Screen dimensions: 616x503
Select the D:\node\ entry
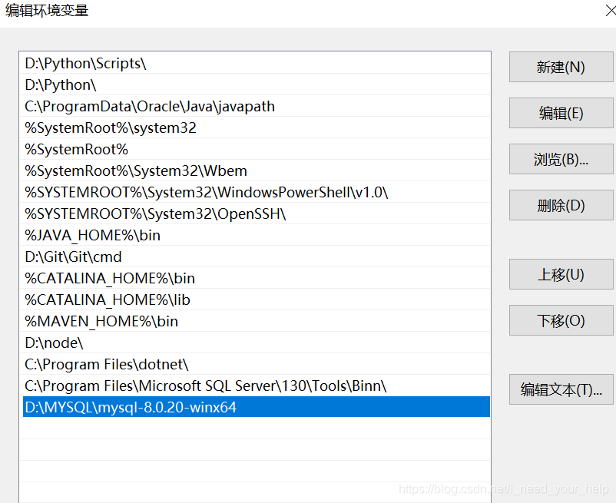(x=255, y=343)
